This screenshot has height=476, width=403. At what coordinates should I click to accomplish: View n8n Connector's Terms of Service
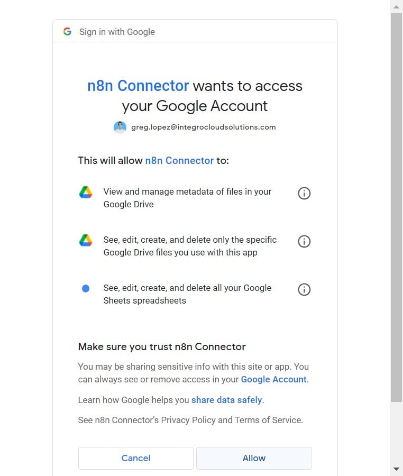[x=269, y=420]
